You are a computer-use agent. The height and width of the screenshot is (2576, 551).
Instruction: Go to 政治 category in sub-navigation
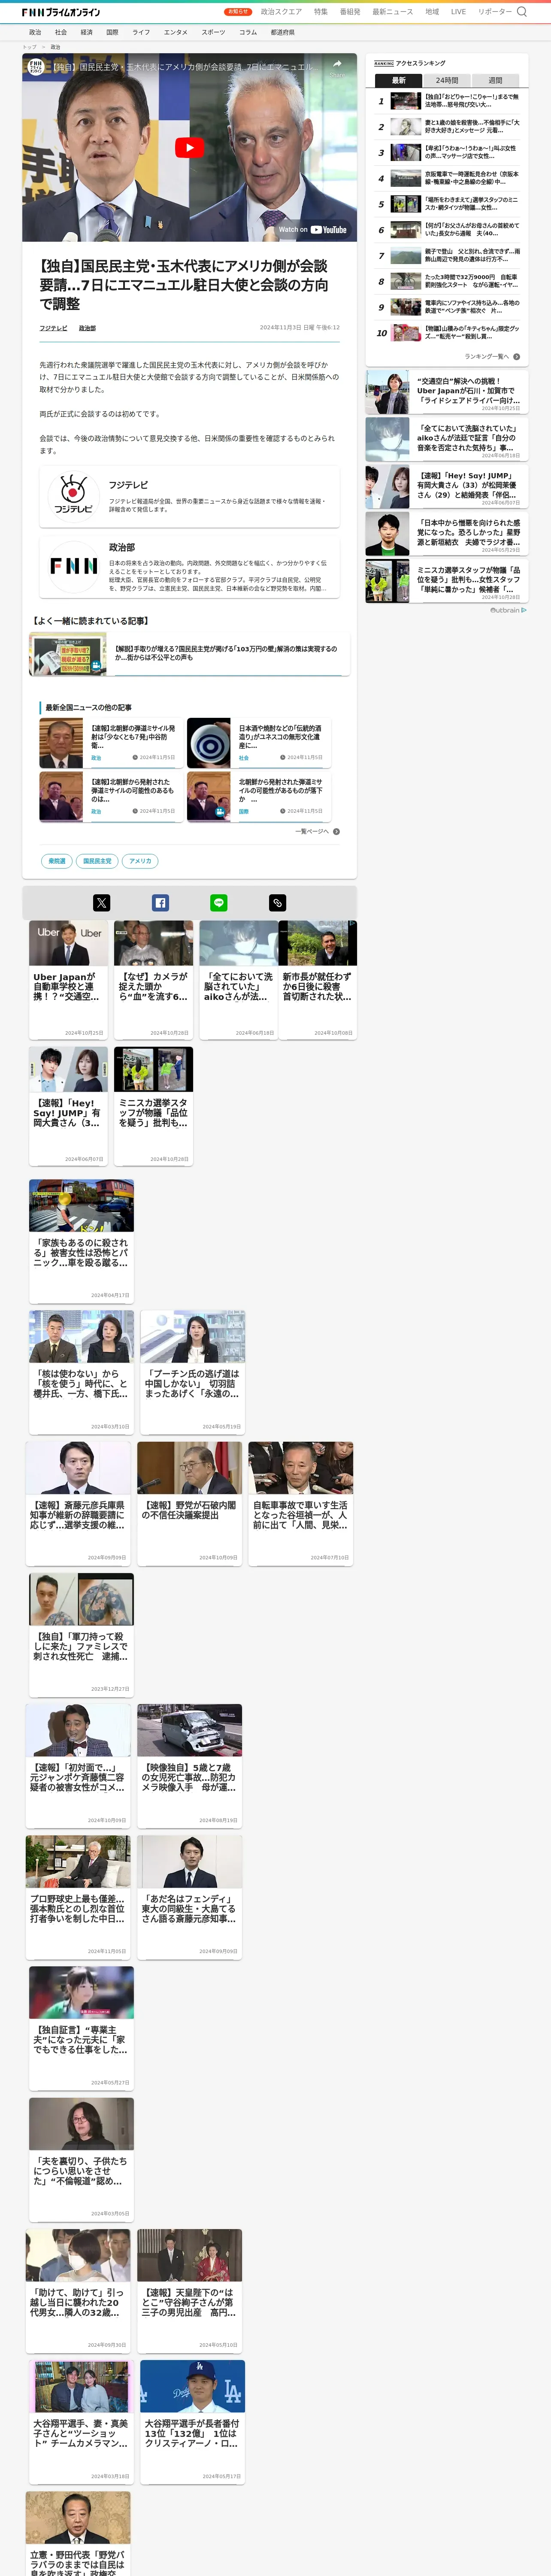click(x=35, y=32)
